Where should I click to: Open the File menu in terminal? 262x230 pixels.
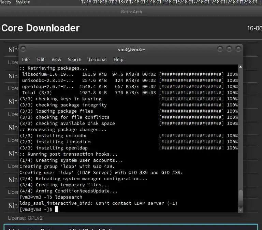point(26,59)
